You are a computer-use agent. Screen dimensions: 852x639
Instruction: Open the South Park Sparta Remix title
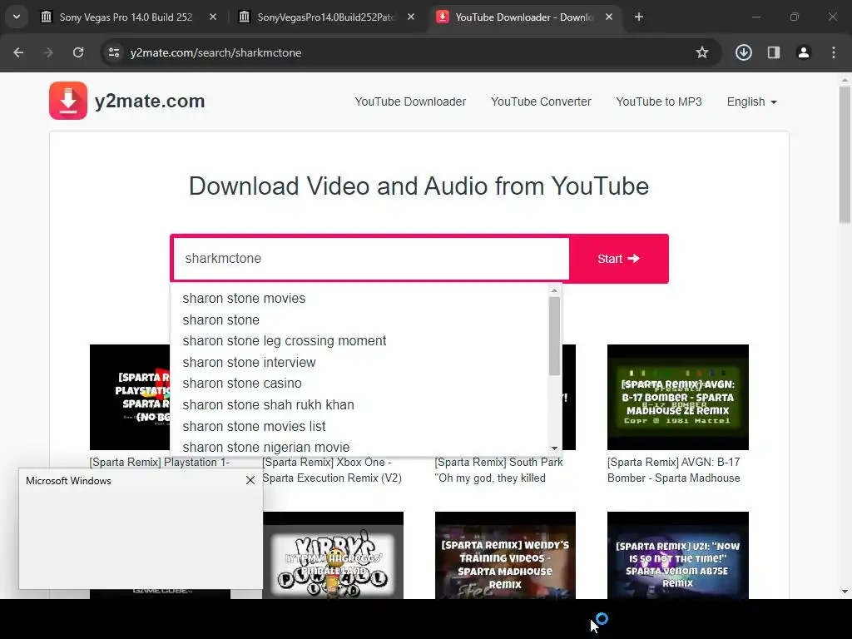[x=498, y=470]
